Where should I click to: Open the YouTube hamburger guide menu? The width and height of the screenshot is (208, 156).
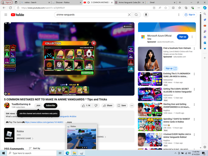(x=6, y=15)
